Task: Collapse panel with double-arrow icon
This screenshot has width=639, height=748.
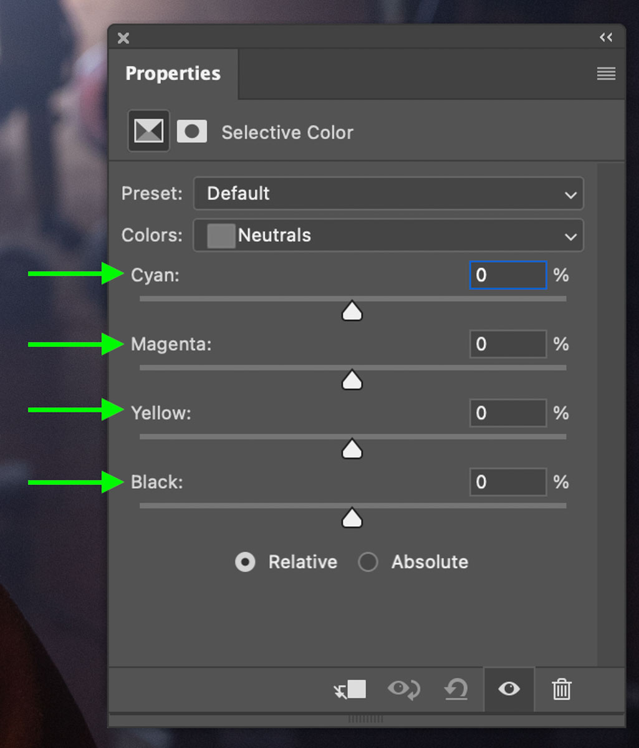Action: coord(606,37)
